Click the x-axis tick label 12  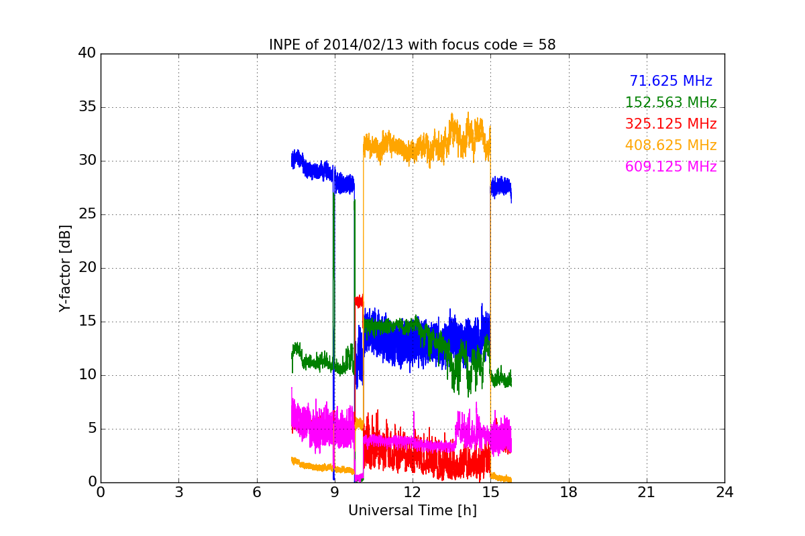pyautogui.click(x=413, y=492)
